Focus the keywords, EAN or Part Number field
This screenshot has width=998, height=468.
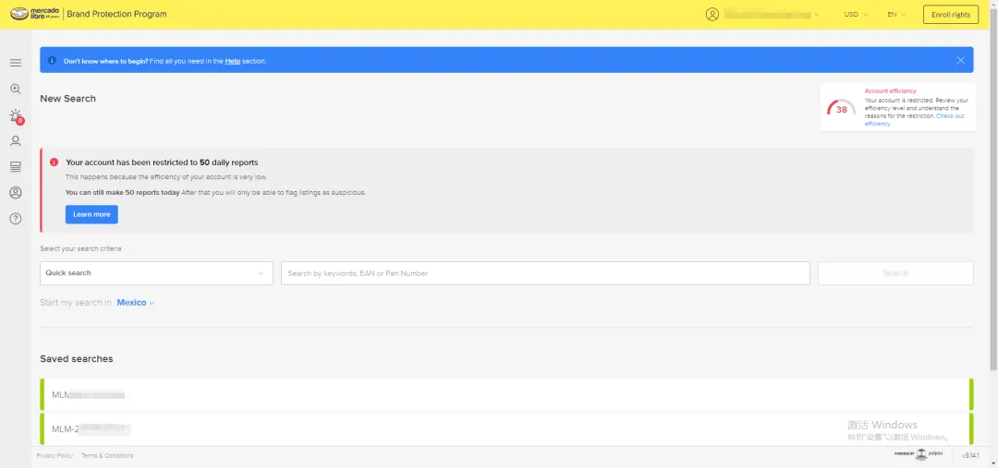(545, 273)
